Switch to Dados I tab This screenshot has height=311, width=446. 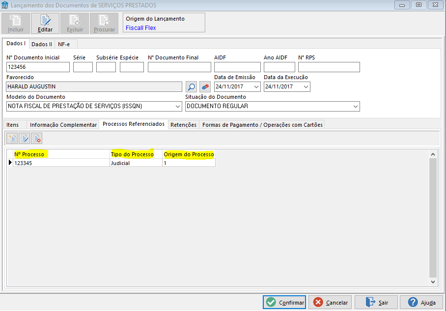(16, 44)
